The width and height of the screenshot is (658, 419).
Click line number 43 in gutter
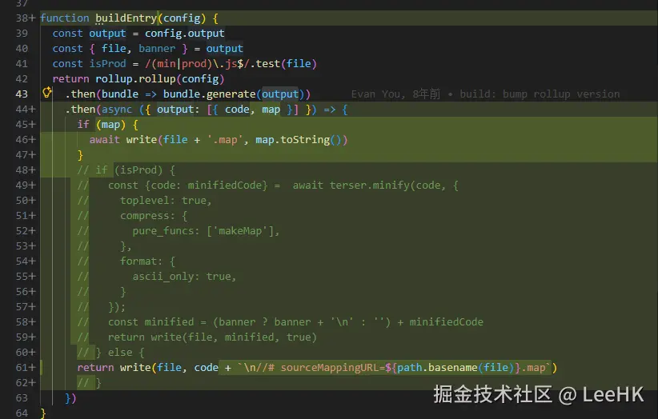(22, 94)
